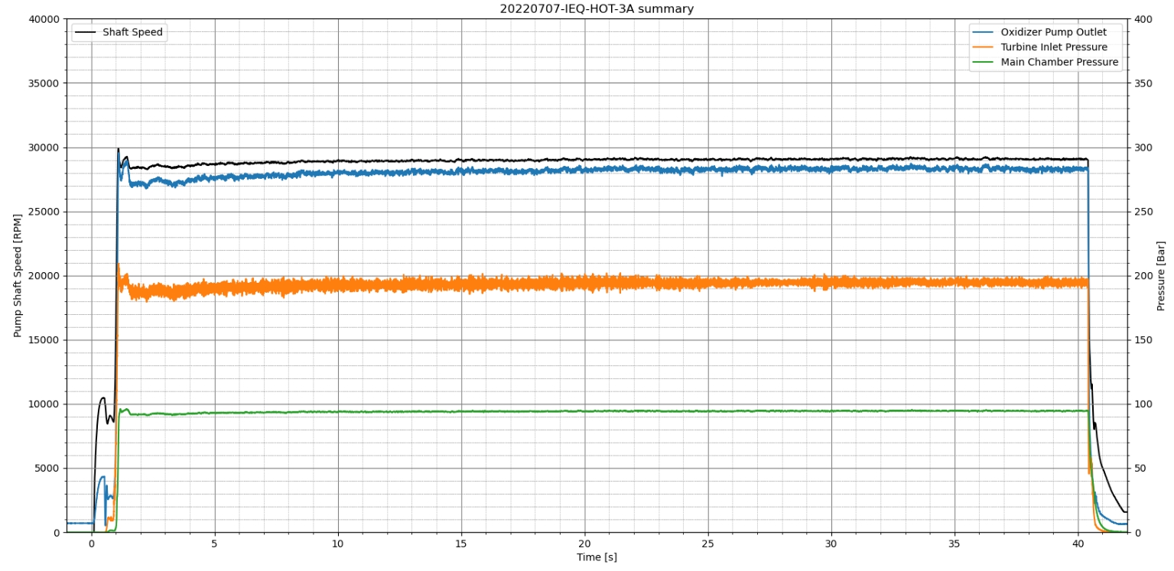
Task: Click the blue Oxidizer Pump Outlet legend line
Action: click(983, 32)
